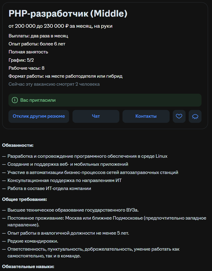Click the "Отклик другим резюме" link
Image resolution: width=212 pixels, height=271 pixels.
(x=38, y=116)
